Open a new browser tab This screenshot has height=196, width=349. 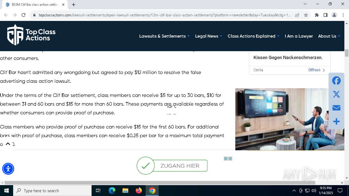[74, 4]
